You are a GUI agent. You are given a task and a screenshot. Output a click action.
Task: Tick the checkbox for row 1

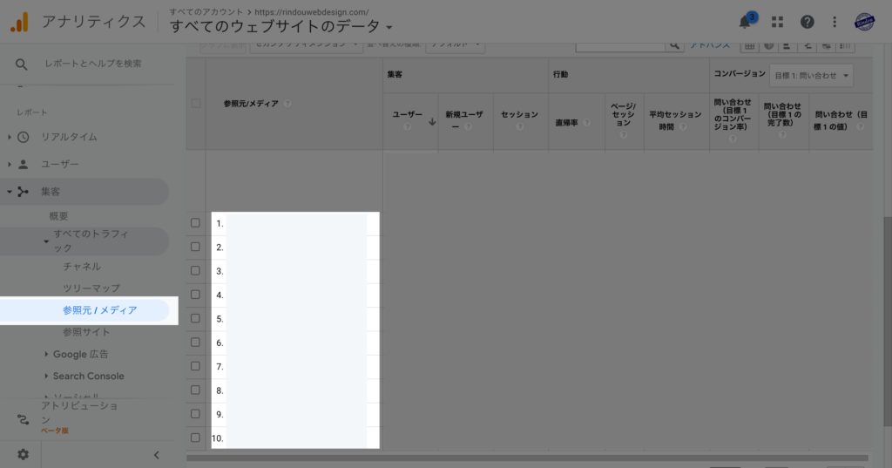pyautogui.click(x=195, y=222)
